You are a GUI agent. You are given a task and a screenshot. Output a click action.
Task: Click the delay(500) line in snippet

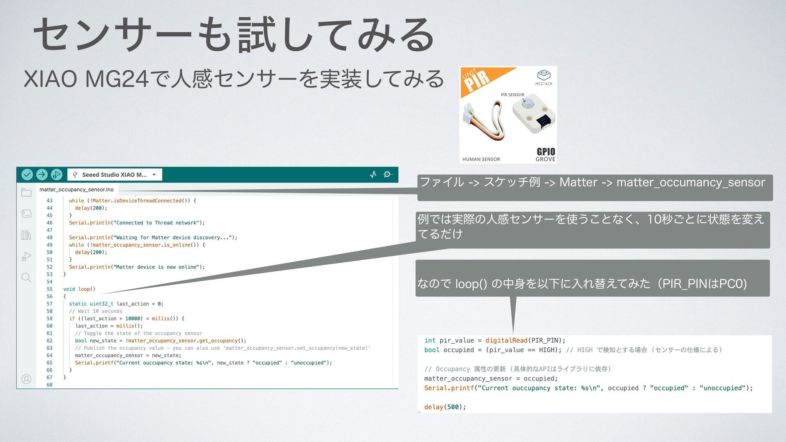point(445,407)
